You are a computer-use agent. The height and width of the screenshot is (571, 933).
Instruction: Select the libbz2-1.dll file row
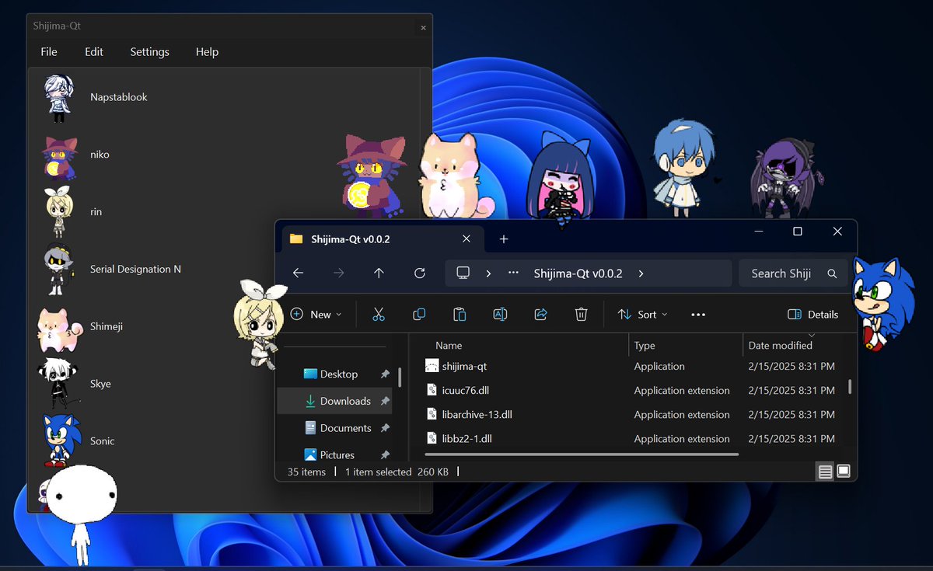click(x=630, y=439)
